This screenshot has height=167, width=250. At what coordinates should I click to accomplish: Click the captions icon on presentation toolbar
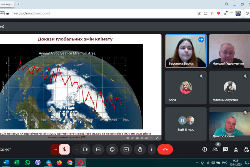[137, 138]
